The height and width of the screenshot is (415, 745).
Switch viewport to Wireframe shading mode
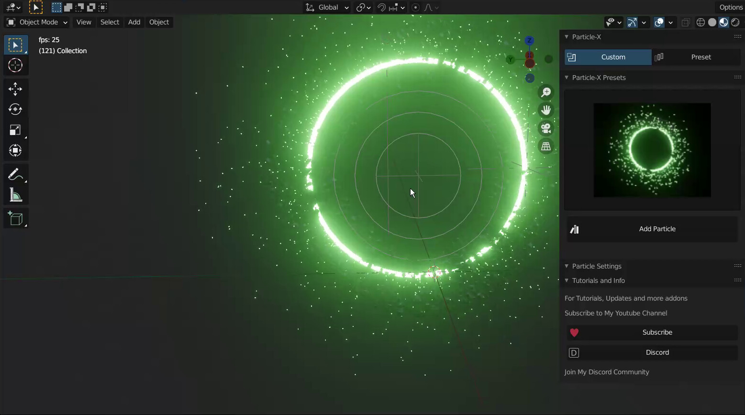pos(701,22)
